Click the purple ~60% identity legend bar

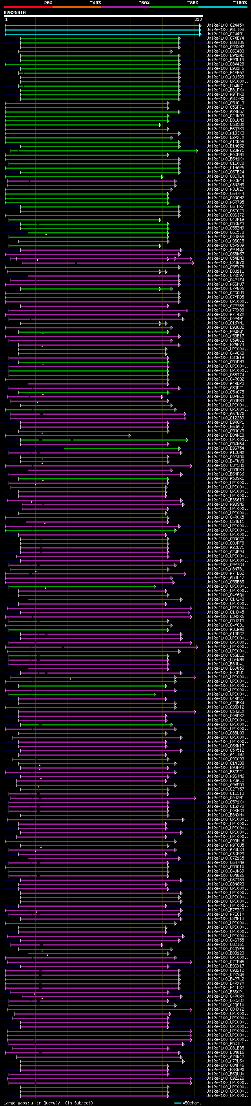click(x=126, y=7)
